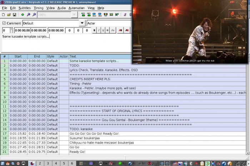Click the home icon in the taskbar
Viewport: 250px width, 166px height.
(x=7, y=163)
